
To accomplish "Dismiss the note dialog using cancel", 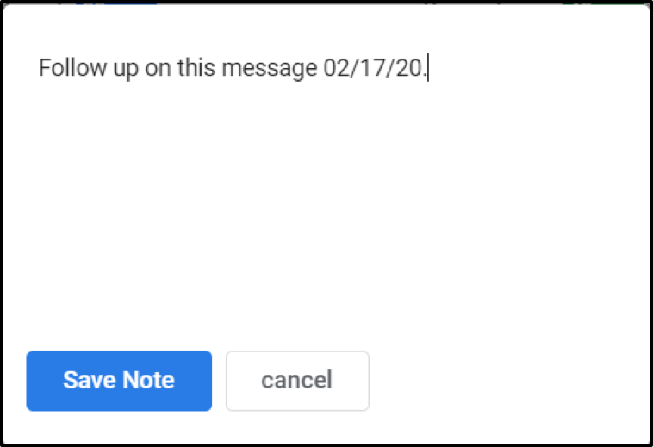I will pos(297,381).
